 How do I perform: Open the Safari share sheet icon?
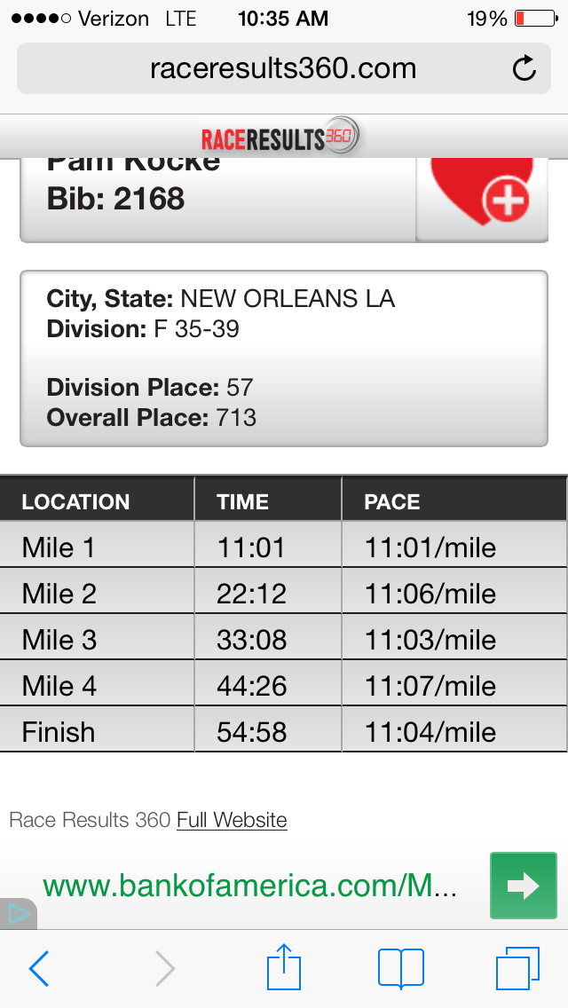pyautogui.click(x=284, y=966)
